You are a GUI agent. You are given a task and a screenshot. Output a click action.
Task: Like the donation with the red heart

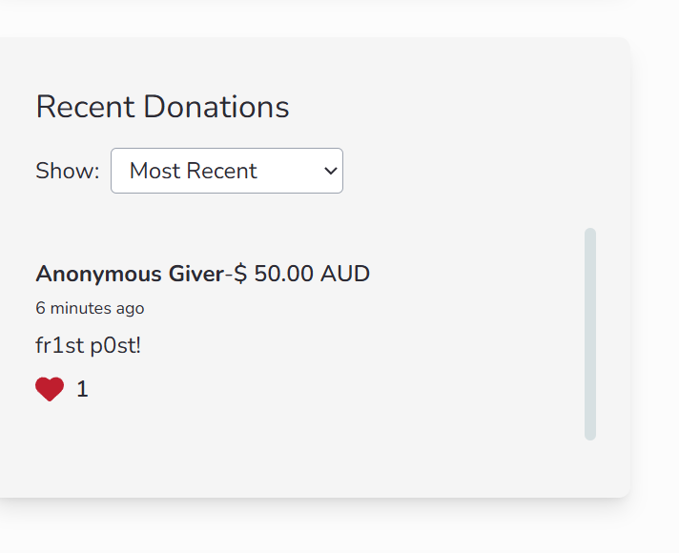click(x=50, y=389)
